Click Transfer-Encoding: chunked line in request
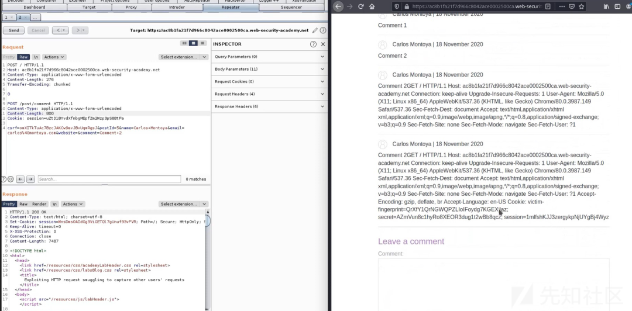This screenshot has width=632, height=311. coord(39,85)
